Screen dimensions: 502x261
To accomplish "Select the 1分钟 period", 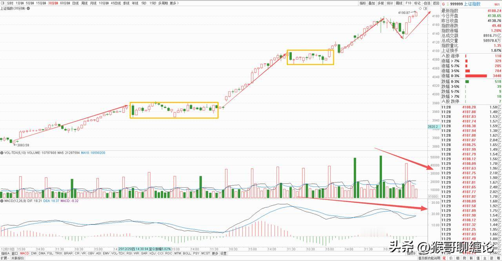I will coord(20,3).
